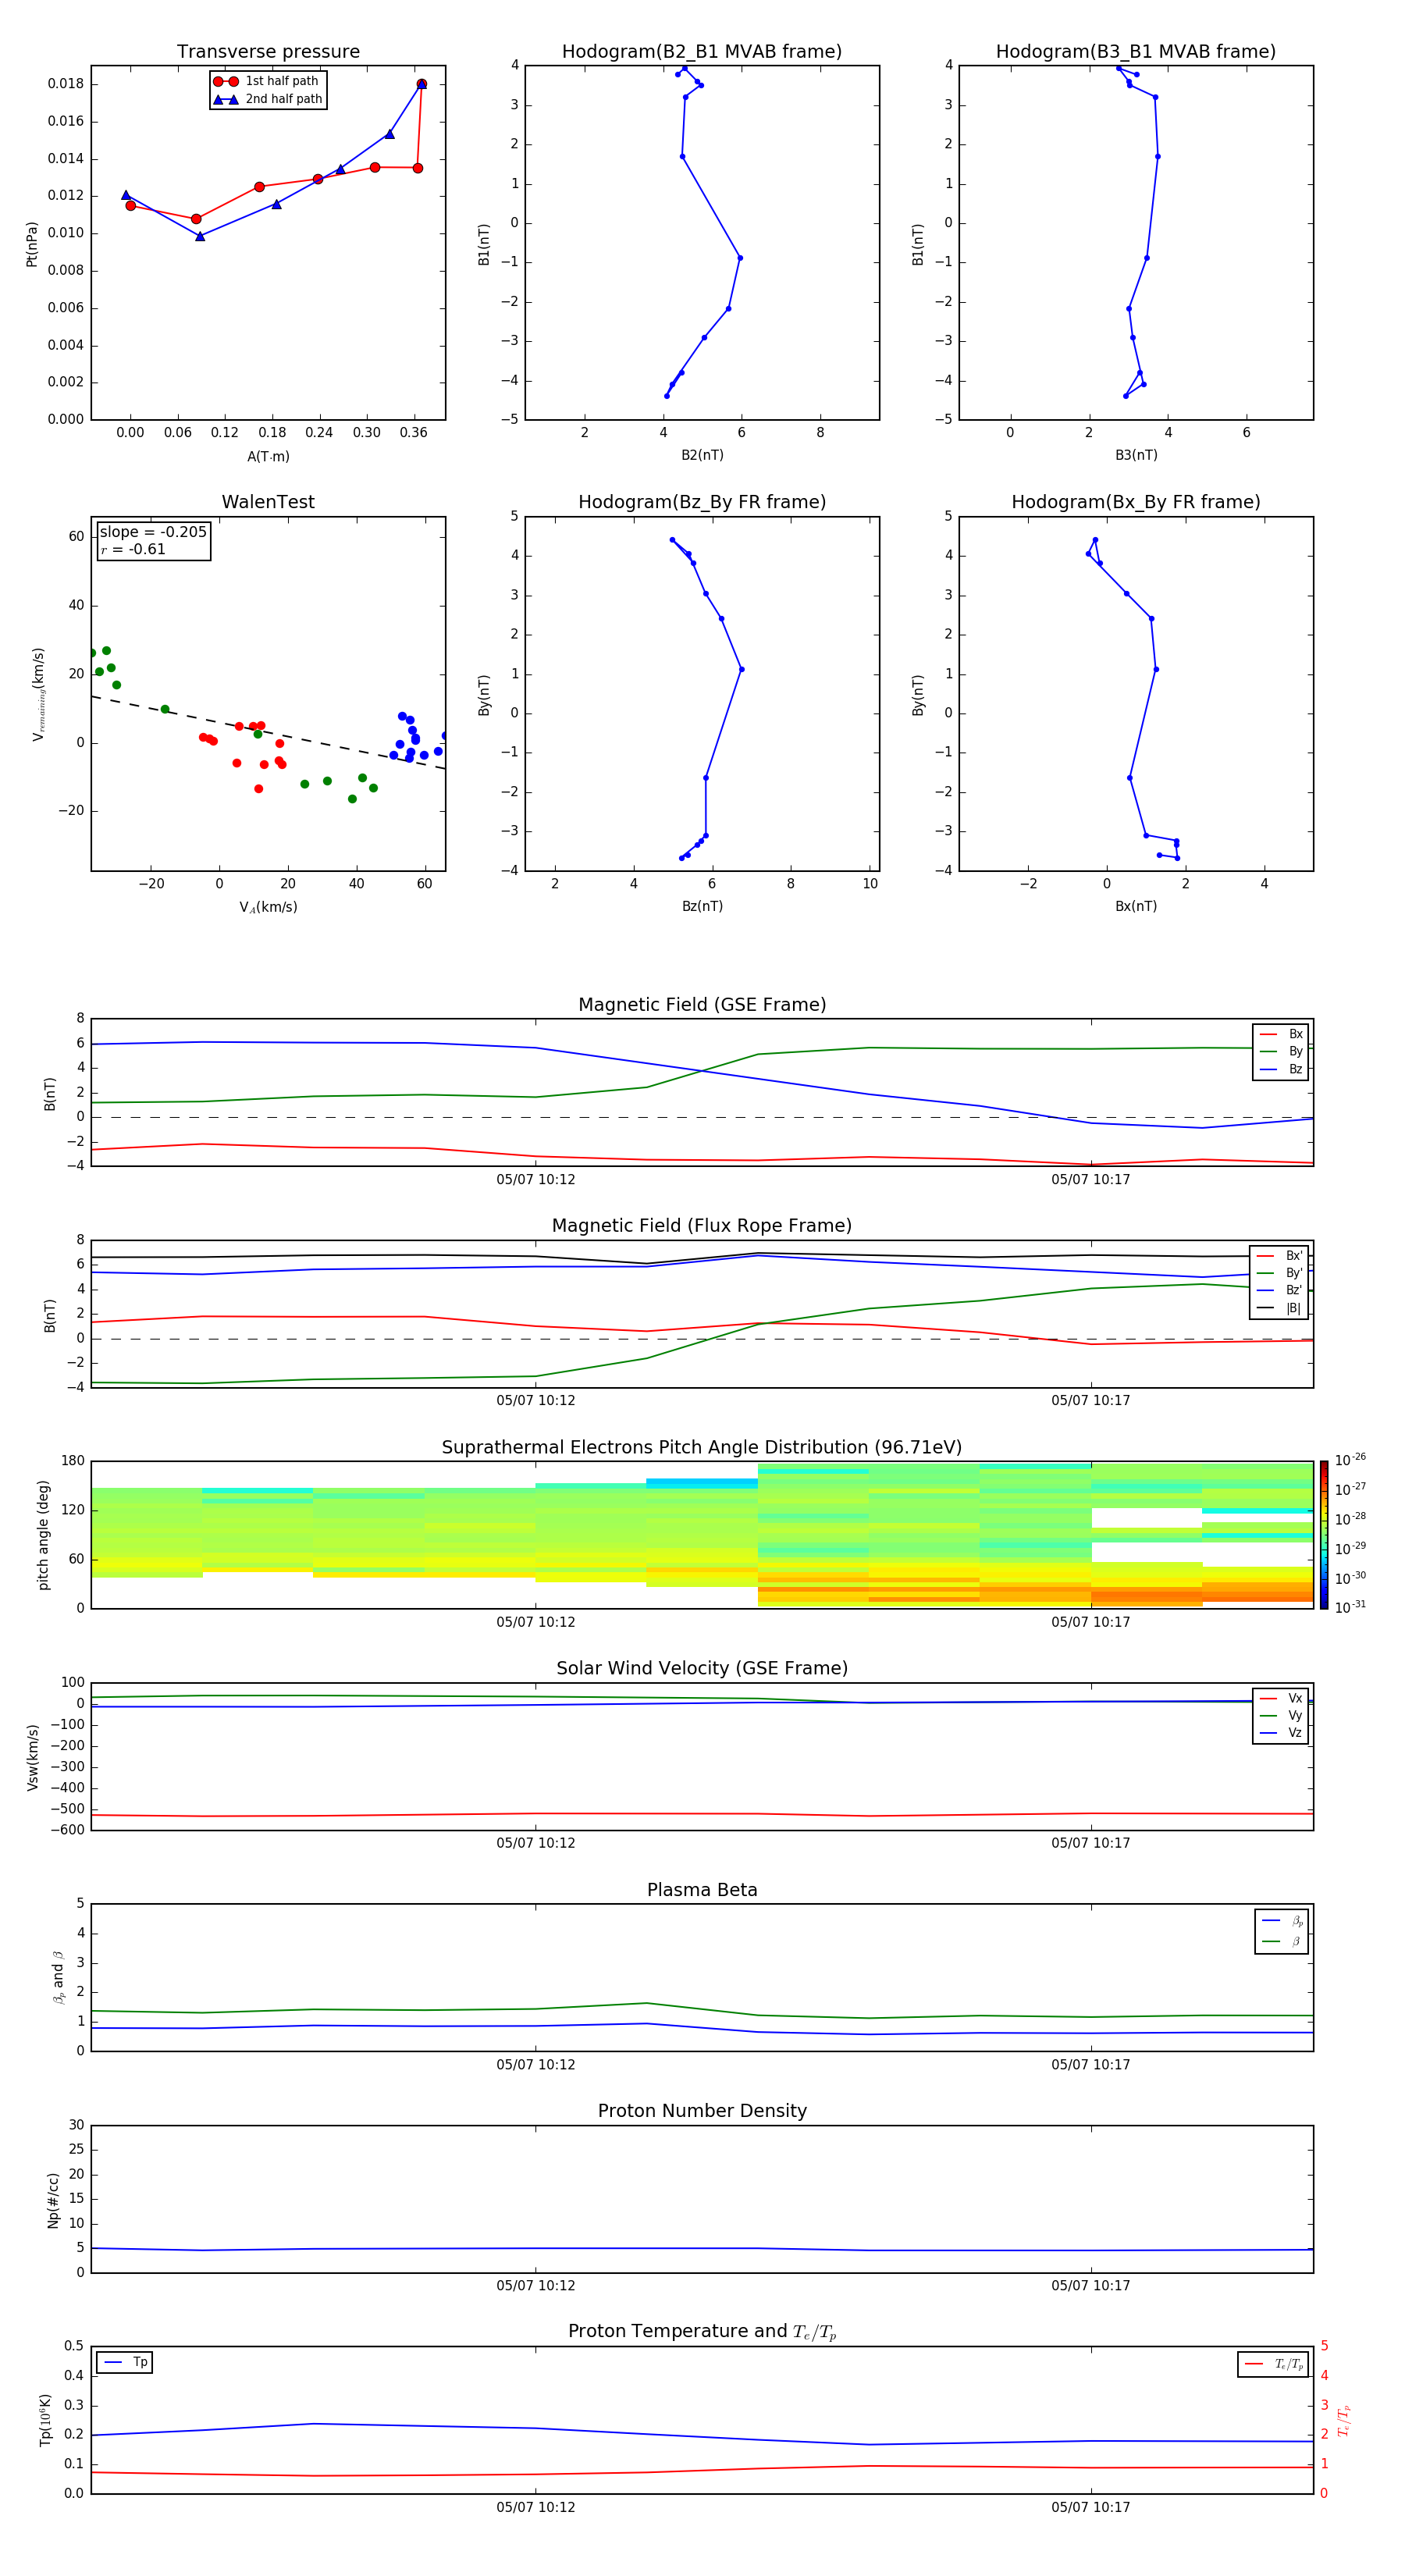This screenshot has height=2576, width=1405.
Task: Click the 'Magnetic Field (GSE Frame)' title
Action: [x=702, y=1005]
